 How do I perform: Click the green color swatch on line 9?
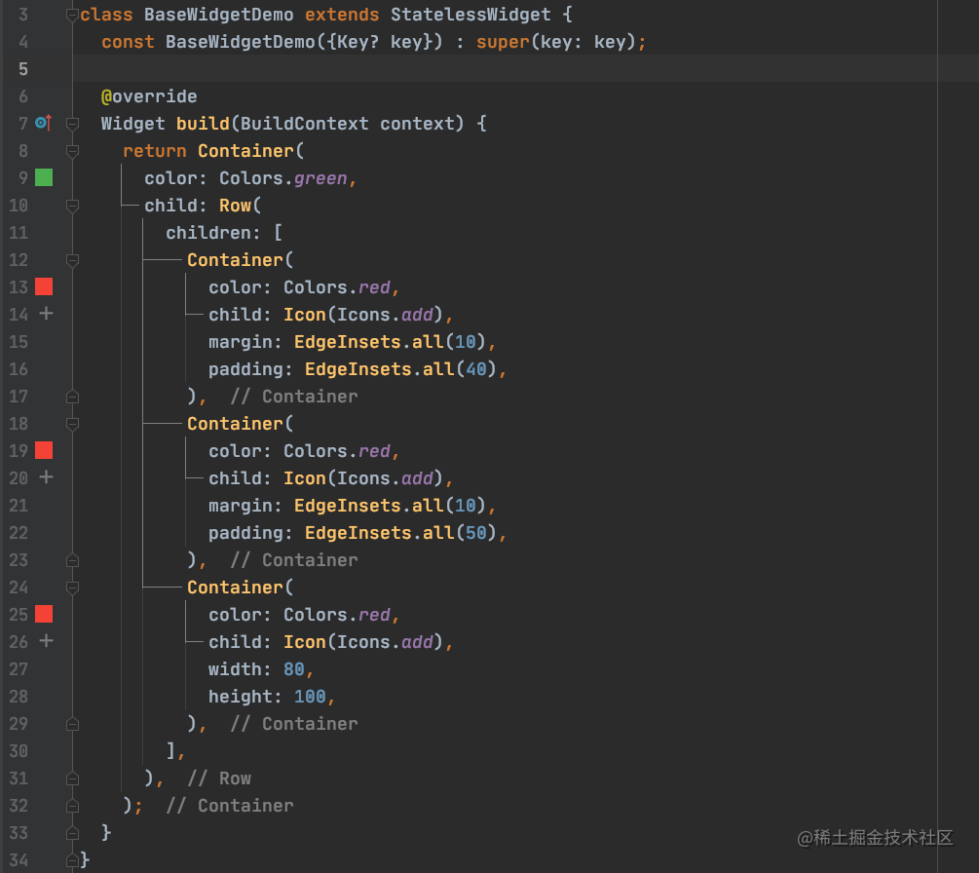(x=44, y=178)
